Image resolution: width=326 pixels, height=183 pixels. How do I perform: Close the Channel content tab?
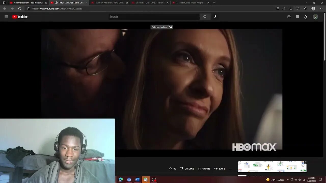pos(46,3)
